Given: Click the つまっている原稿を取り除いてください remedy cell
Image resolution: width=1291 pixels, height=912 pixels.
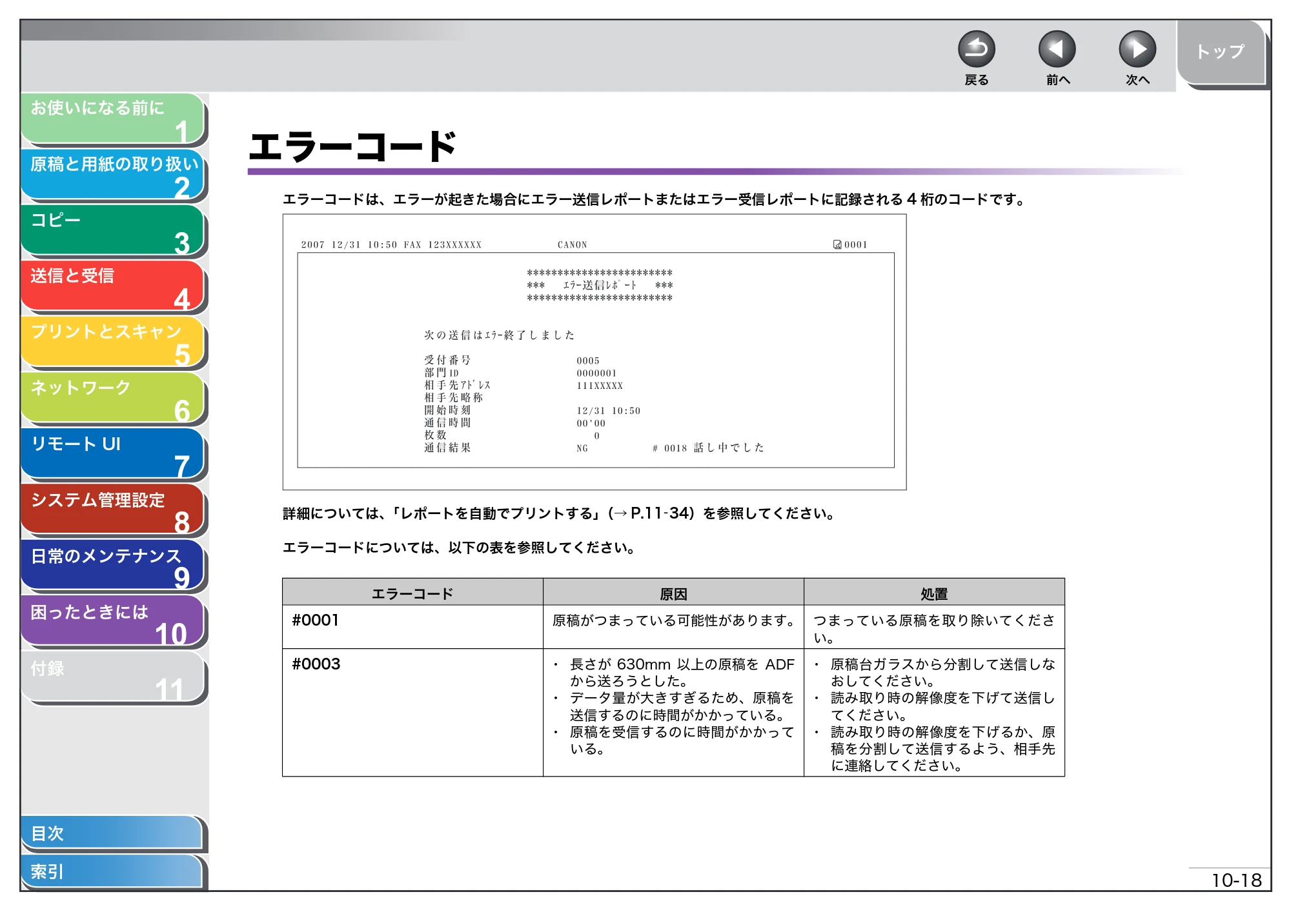Looking at the screenshot, I should [x=934, y=627].
